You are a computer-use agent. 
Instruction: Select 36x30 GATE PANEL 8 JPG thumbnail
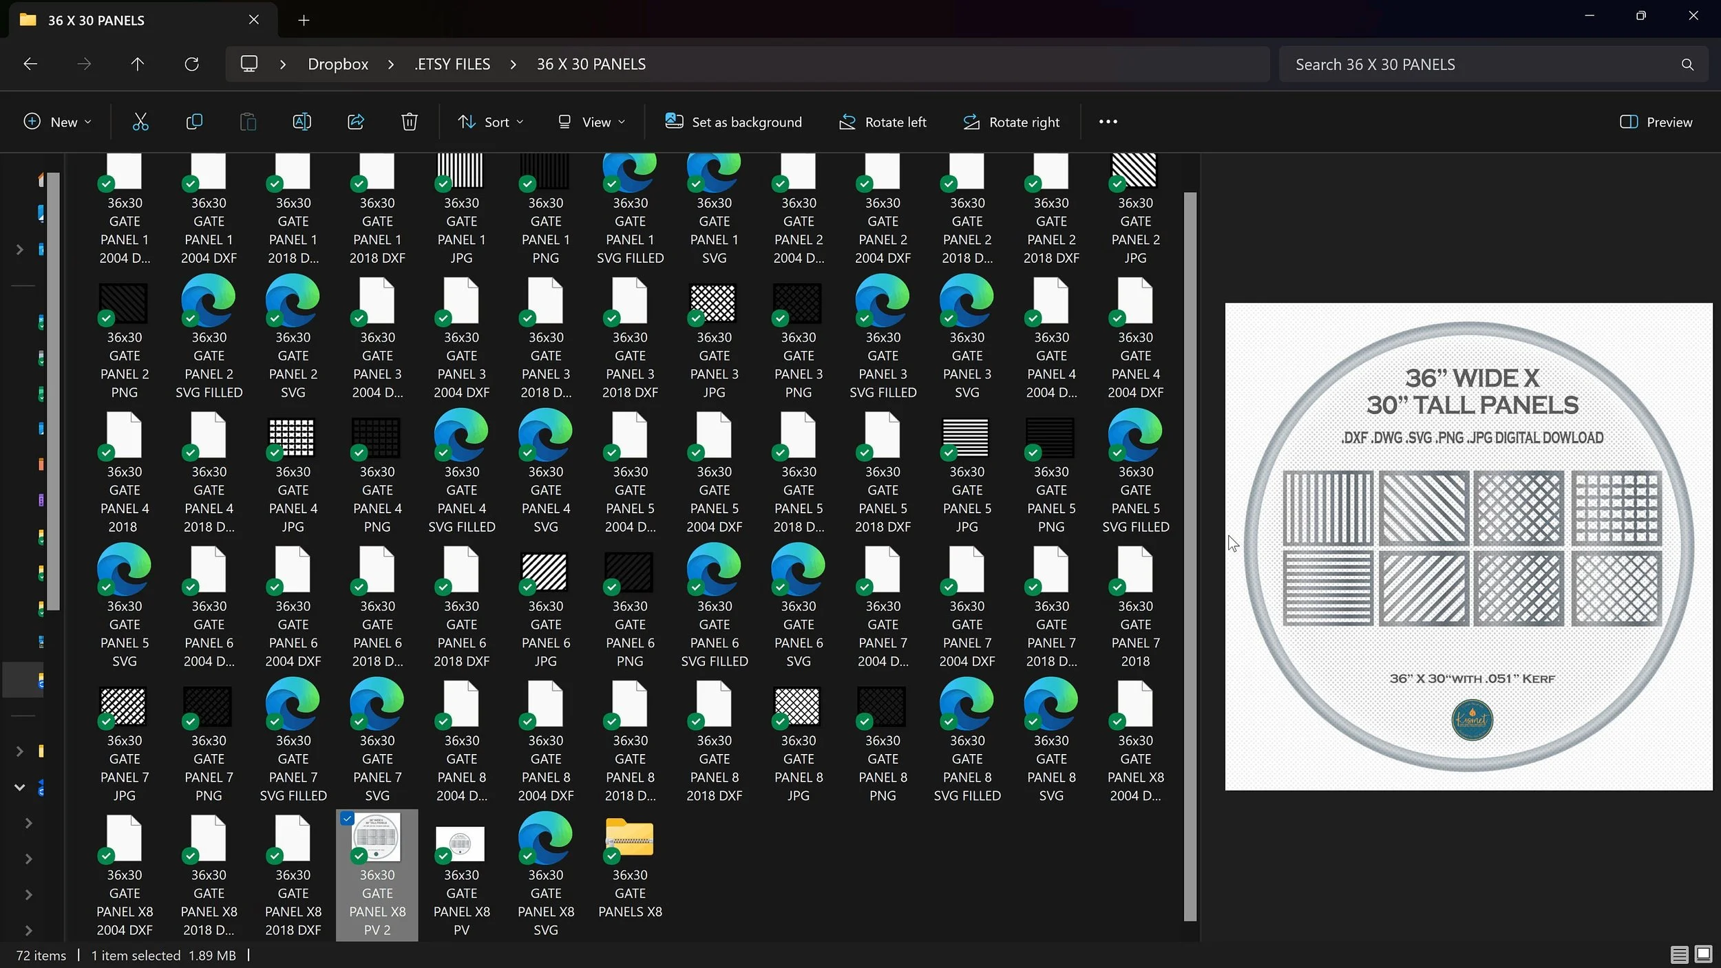[x=798, y=706]
